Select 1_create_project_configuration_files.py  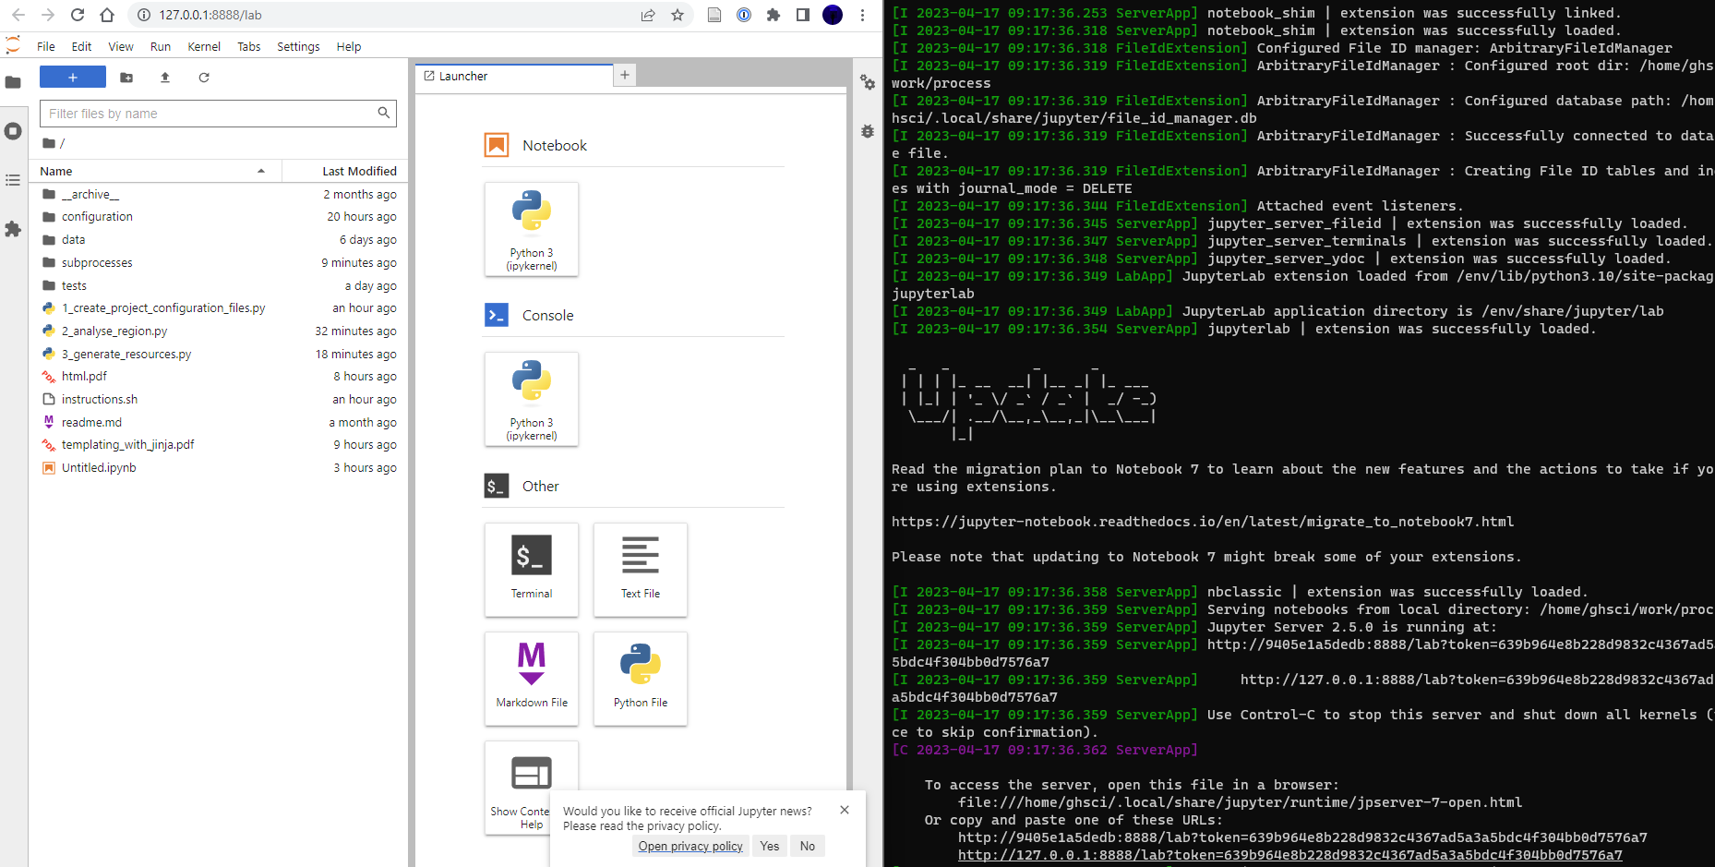tap(219, 308)
